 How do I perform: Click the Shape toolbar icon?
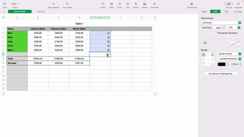(136, 4)
